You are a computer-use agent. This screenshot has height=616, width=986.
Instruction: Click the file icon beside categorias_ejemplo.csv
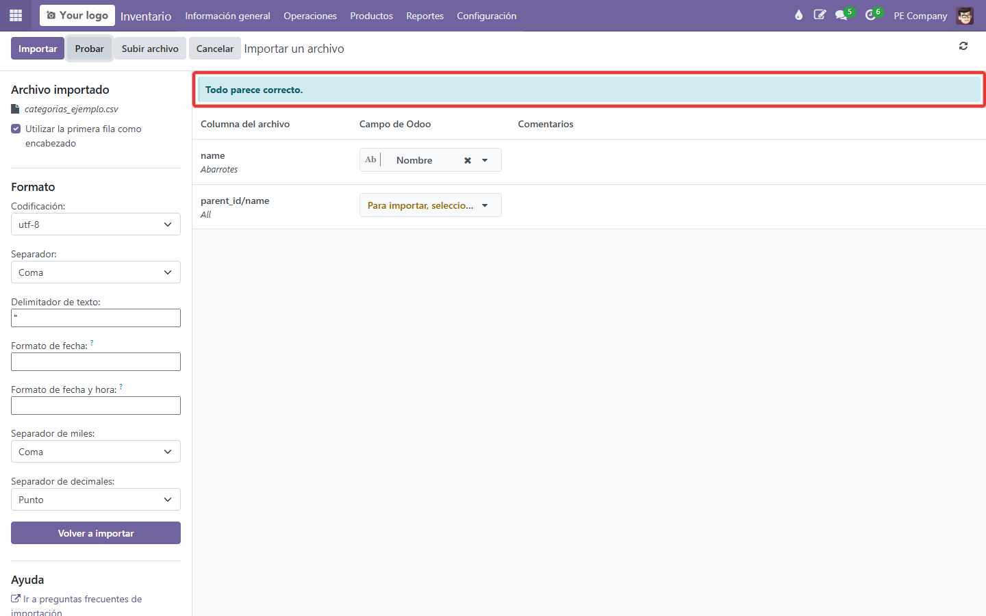pyautogui.click(x=15, y=109)
